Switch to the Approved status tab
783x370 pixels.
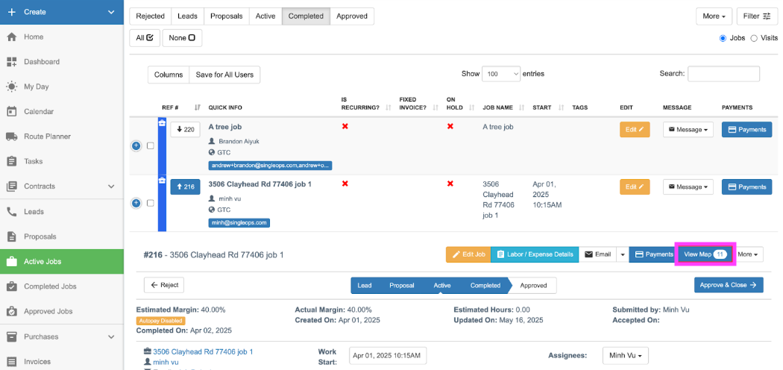coord(352,16)
